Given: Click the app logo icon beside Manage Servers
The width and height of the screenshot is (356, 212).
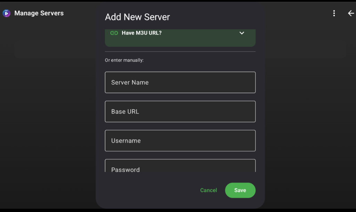Looking at the screenshot, I should (6, 13).
